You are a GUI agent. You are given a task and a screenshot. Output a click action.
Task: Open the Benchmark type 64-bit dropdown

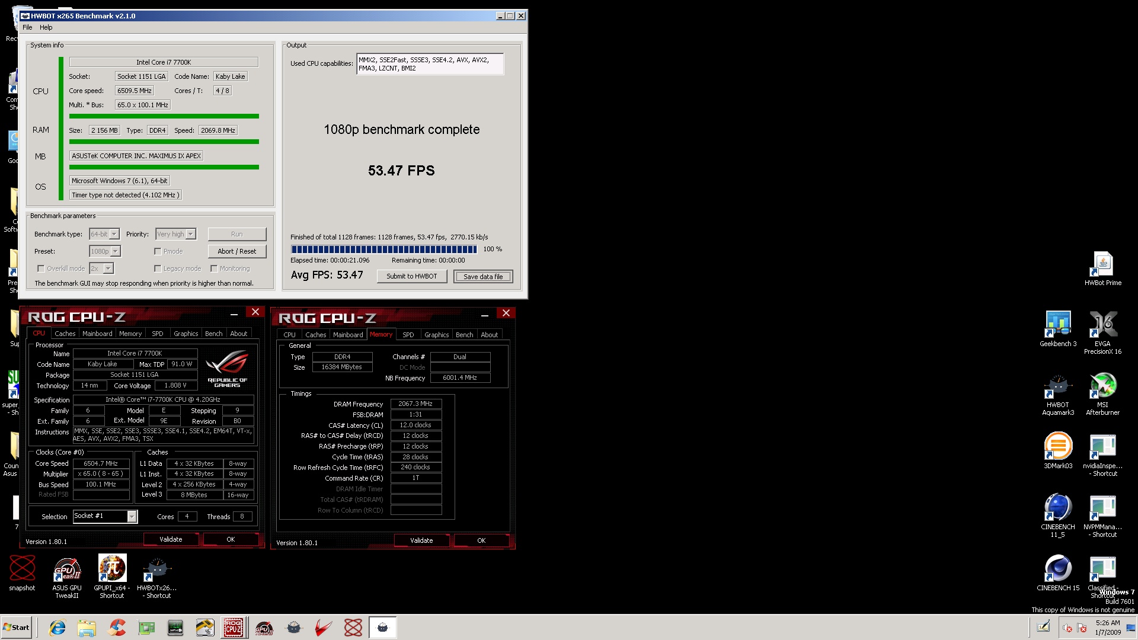pyautogui.click(x=104, y=234)
